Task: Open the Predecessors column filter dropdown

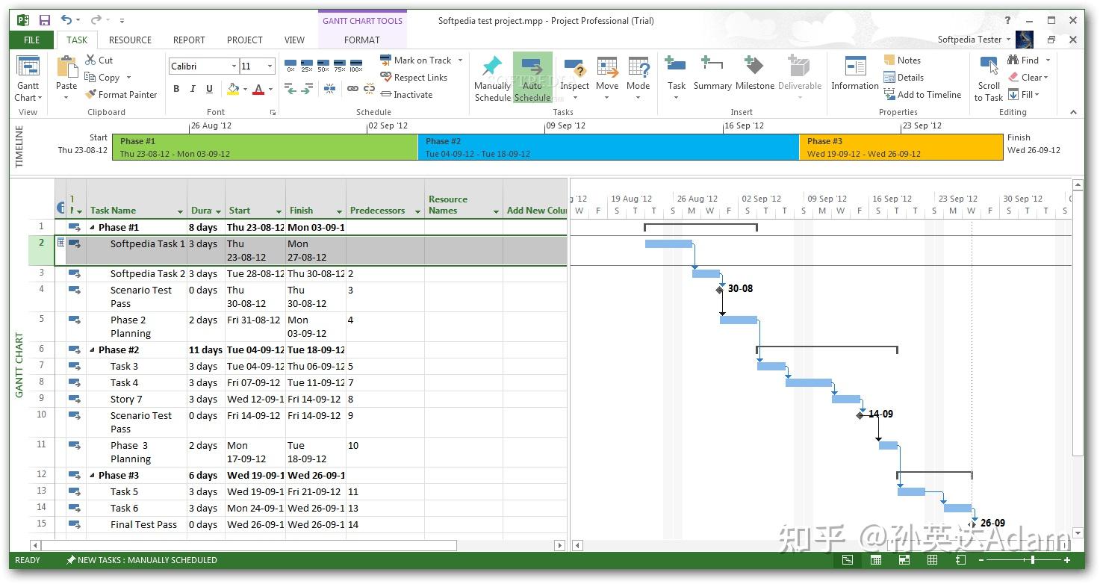Action: (x=417, y=211)
